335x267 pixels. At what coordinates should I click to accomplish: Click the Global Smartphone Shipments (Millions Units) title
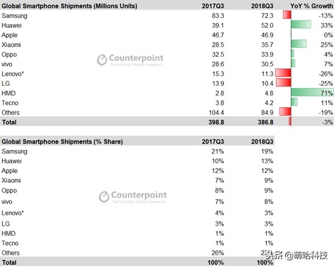70,5
